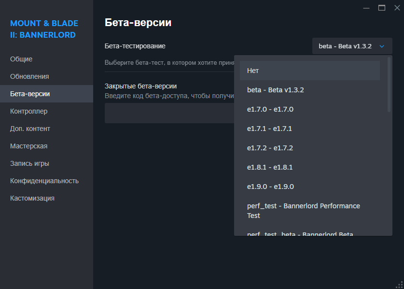Click the blue chevron on beta dropdown
404x289 pixels.
point(382,46)
